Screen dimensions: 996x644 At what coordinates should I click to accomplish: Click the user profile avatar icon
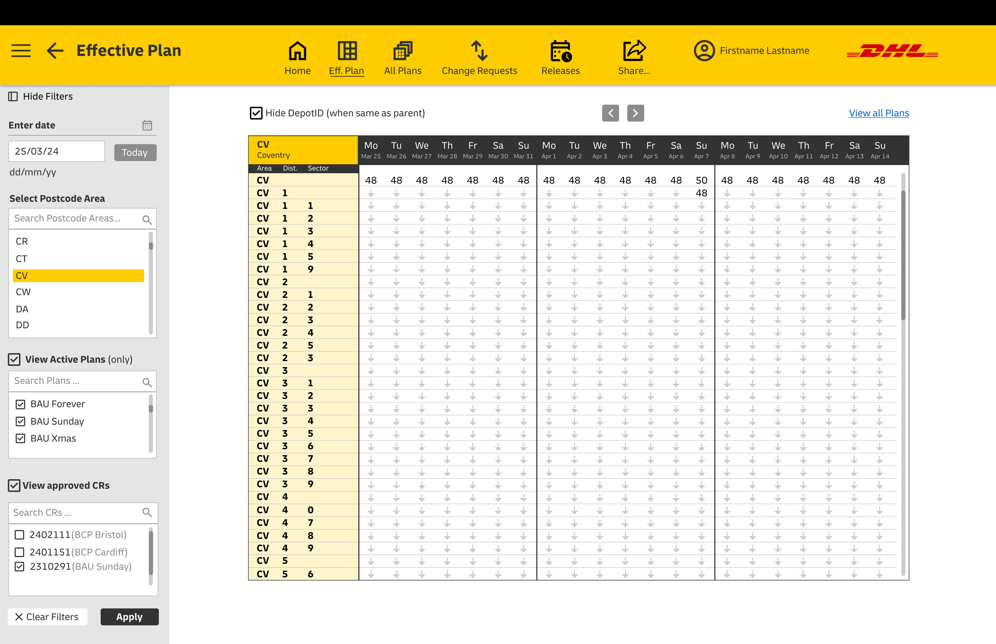click(704, 51)
